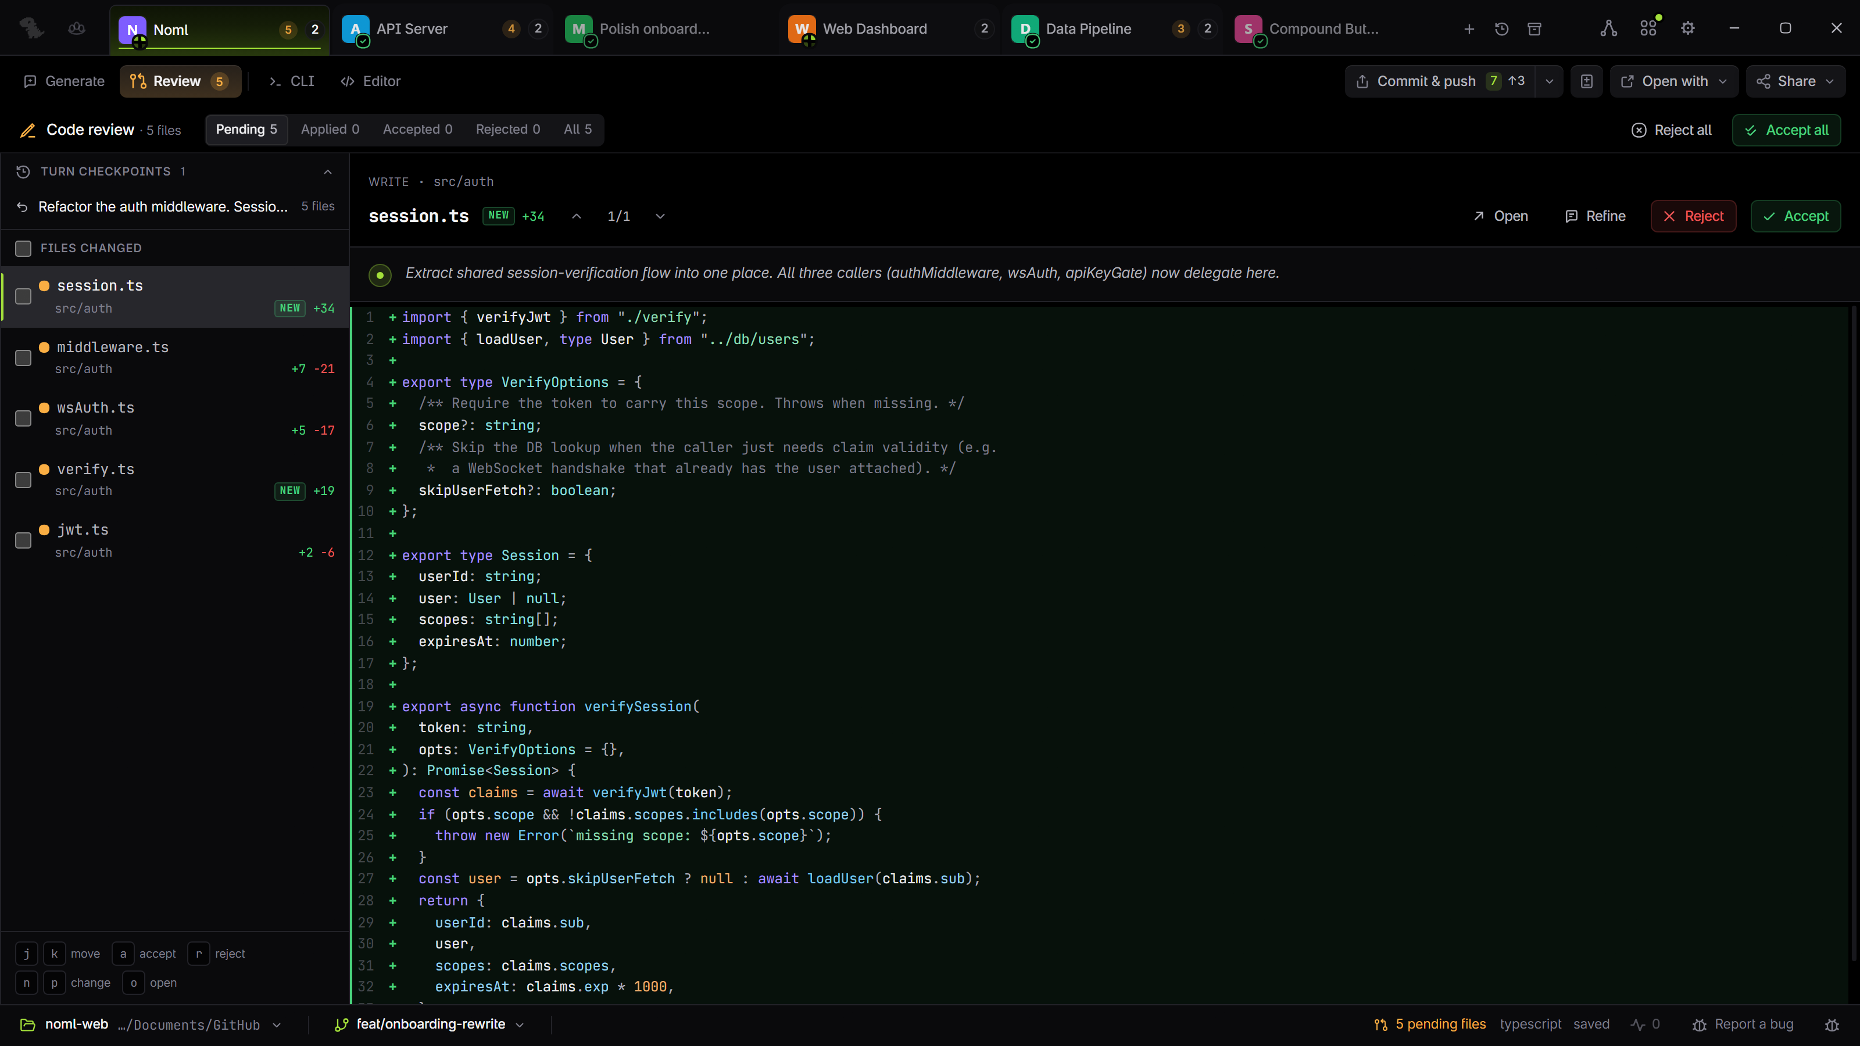Screen dimensions: 1860x1046
Task: Select the Rejected 0 filter tab
Action: click(507, 129)
